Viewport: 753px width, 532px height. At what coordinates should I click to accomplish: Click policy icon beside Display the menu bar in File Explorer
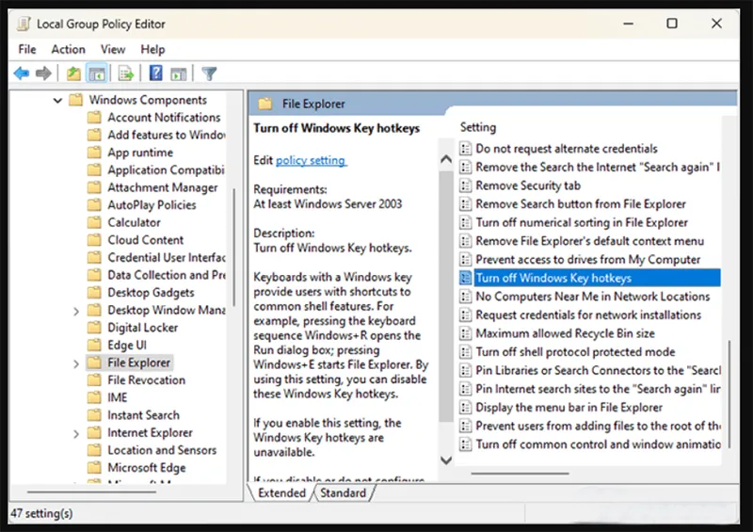[x=465, y=408]
